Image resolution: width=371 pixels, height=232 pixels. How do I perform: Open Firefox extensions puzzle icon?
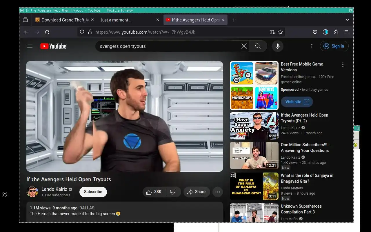click(x=336, y=32)
